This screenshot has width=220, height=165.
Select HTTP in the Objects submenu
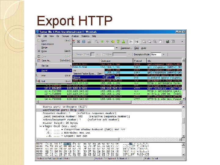[x=110, y=77]
